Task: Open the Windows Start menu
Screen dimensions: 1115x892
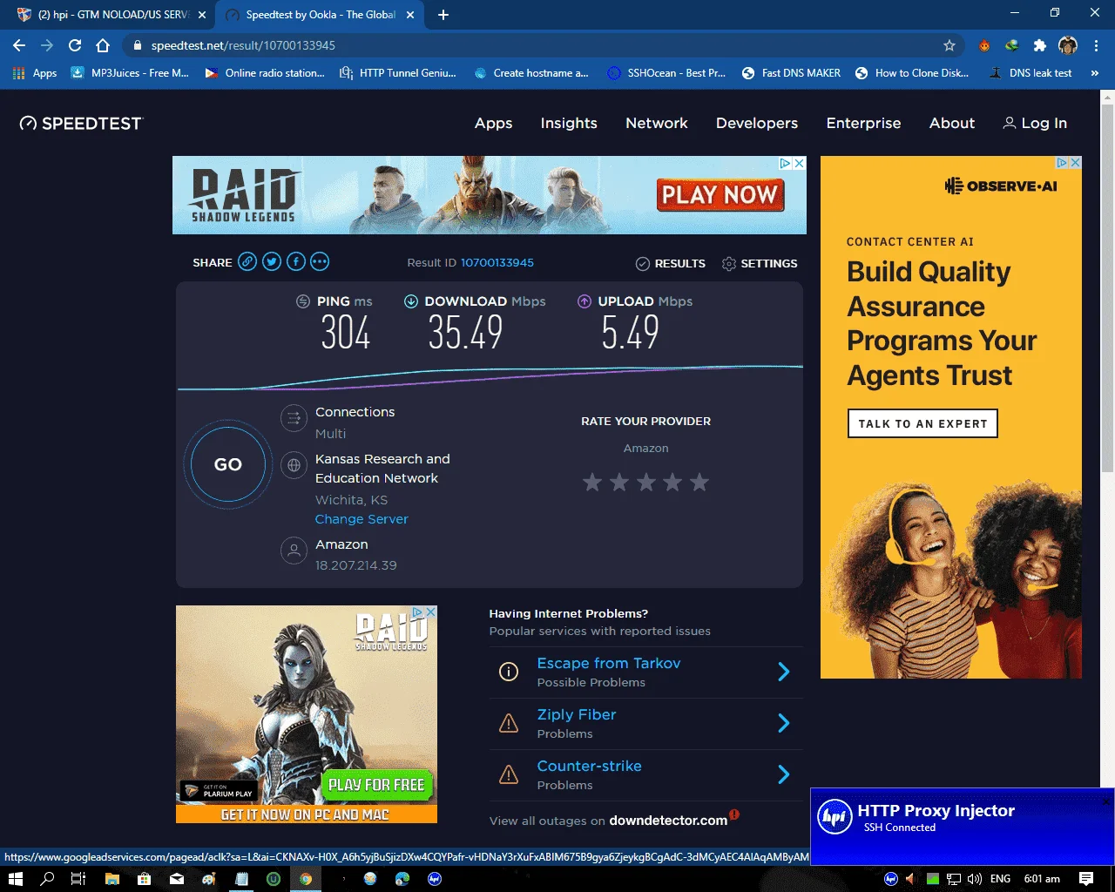Action: click(16, 879)
